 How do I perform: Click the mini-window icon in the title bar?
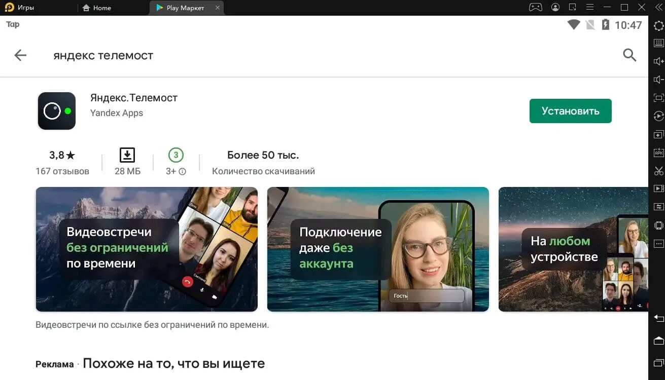pyautogui.click(x=573, y=7)
